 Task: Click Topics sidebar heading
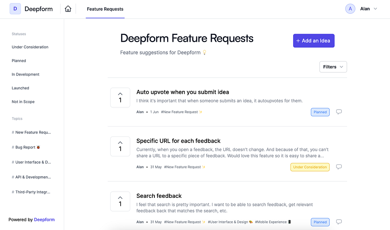coord(17,118)
